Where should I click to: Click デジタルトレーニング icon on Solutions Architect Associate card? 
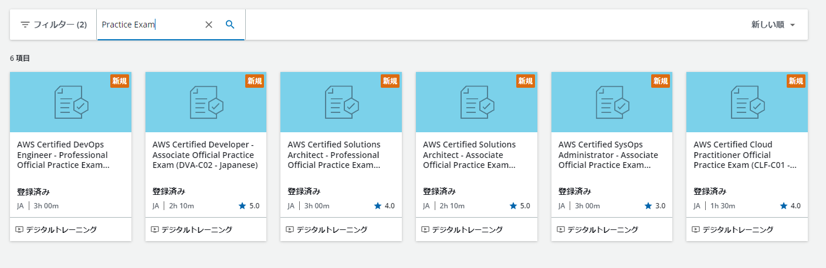coord(425,229)
